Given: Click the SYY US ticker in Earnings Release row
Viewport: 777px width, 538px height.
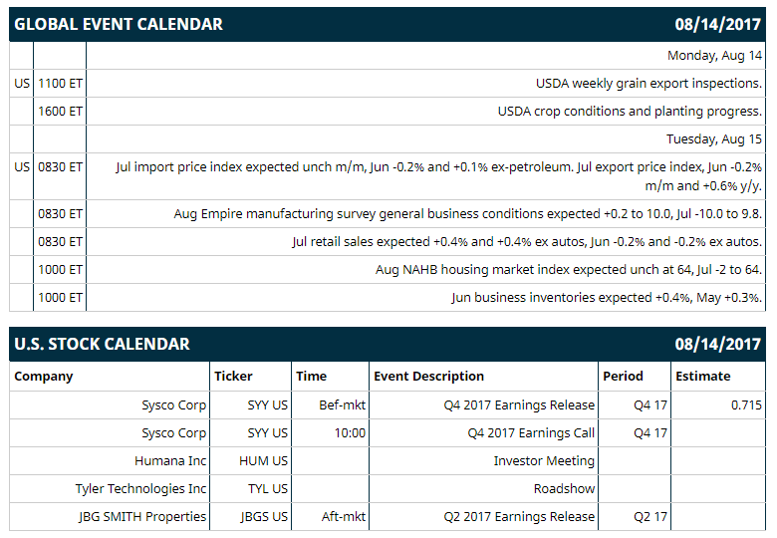Looking at the screenshot, I should click(268, 405).
